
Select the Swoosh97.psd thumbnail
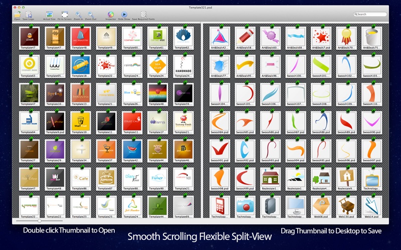(x=371, y=151)
